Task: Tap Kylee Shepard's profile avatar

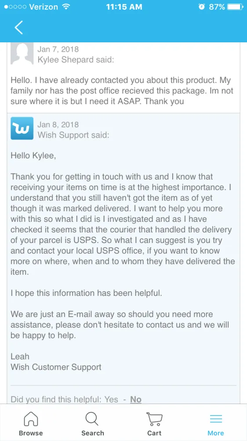Action: pyautogui.click(x=22, y=53)
